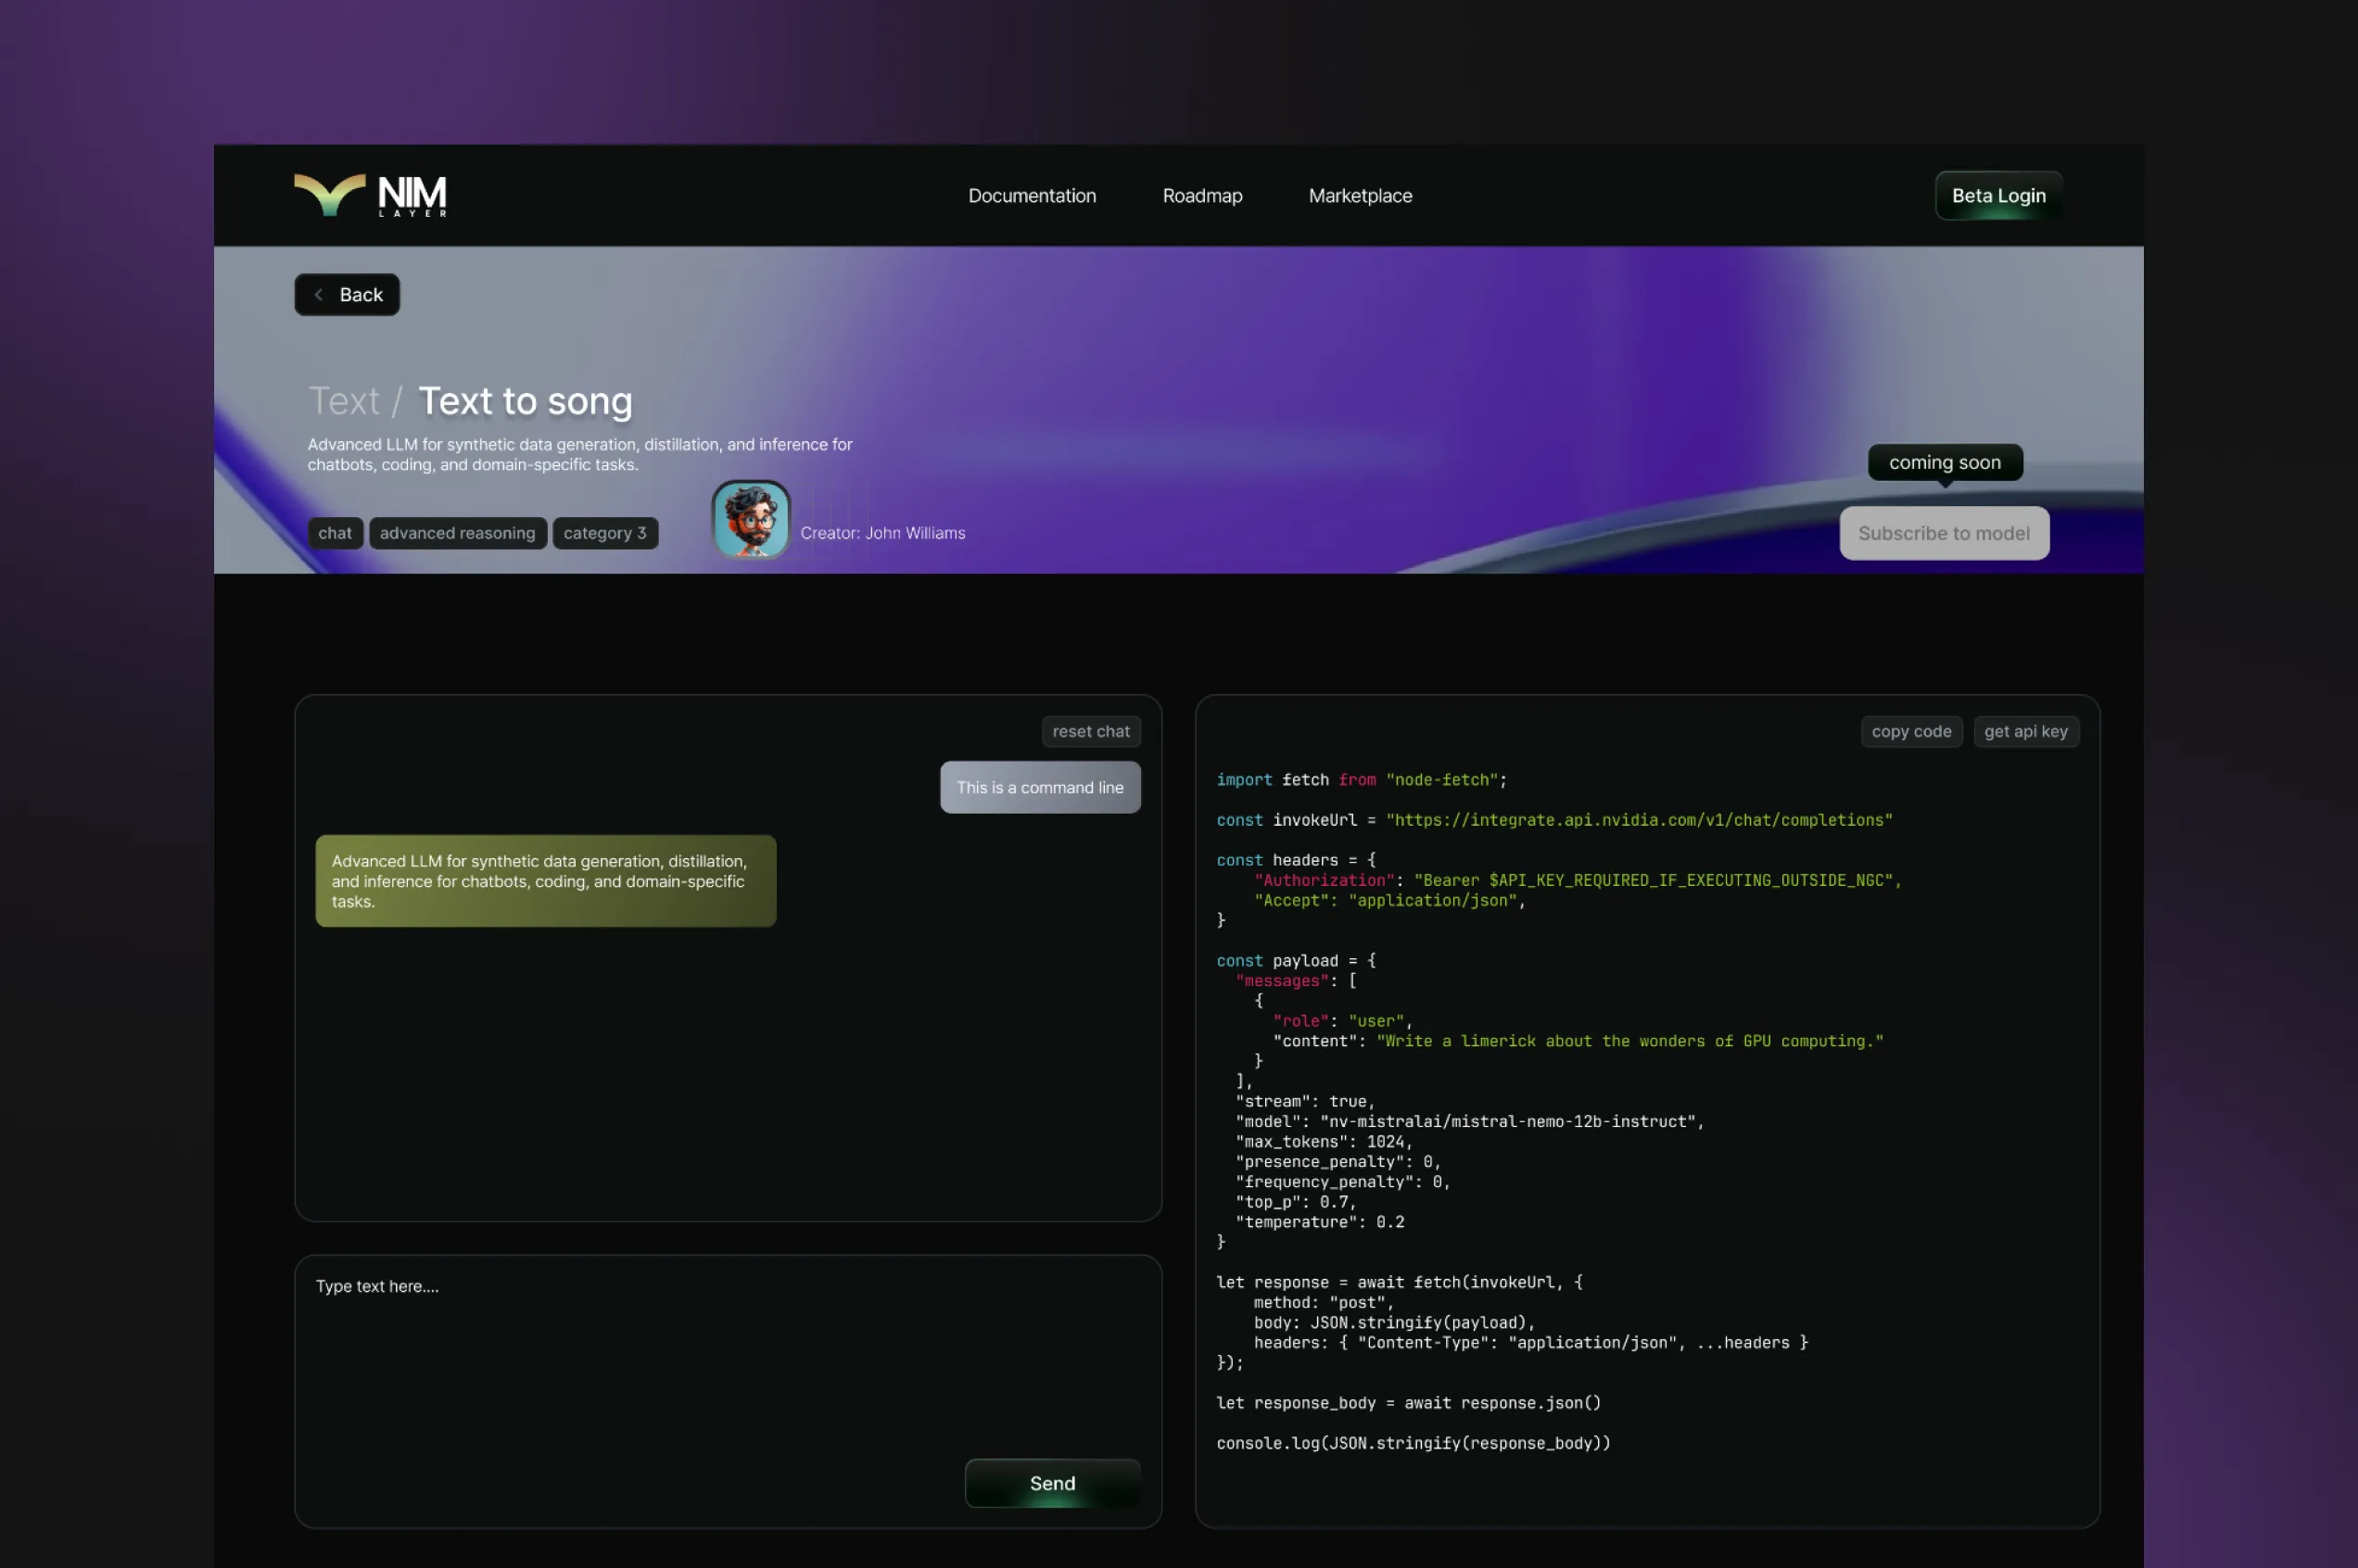Open the Documentation menu item

click(x=1031, y=196)
